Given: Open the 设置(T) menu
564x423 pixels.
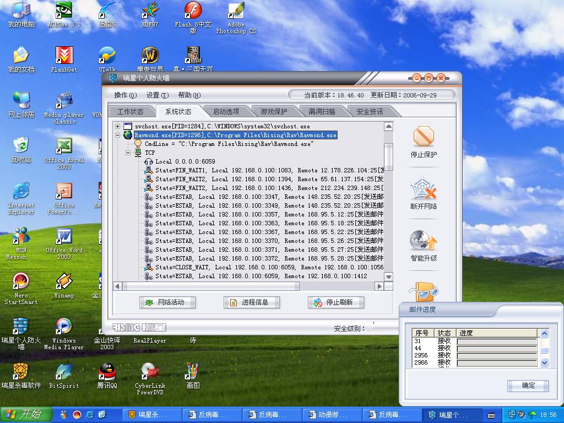Looking at the screenshot, I should click(x=158, y=95).
